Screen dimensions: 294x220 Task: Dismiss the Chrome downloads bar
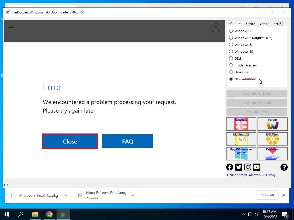[284, 195]
